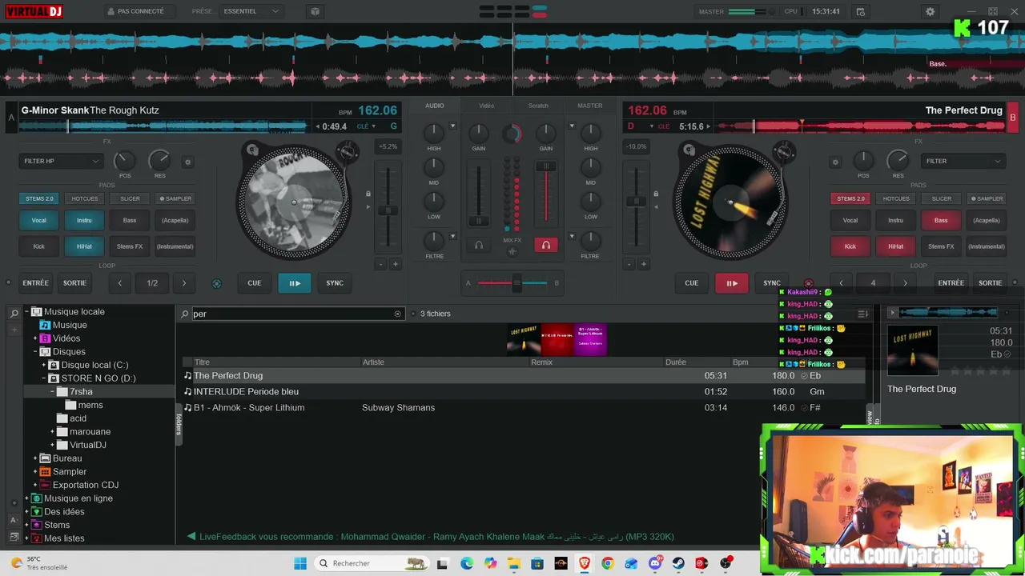Open Microsoft Edge from the taskbar
Image resolution: width=1025 pixels, height=576 pixels.
[467, 563]
